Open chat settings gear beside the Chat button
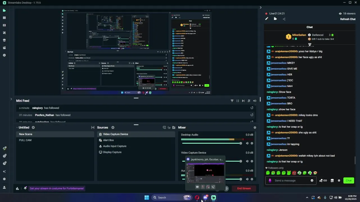The height and width of the screenshot is (202, 360). (x=339, y=180)
